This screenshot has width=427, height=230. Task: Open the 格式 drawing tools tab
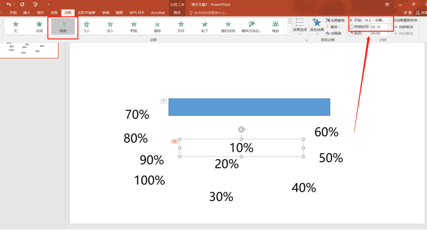coord(177,12)
